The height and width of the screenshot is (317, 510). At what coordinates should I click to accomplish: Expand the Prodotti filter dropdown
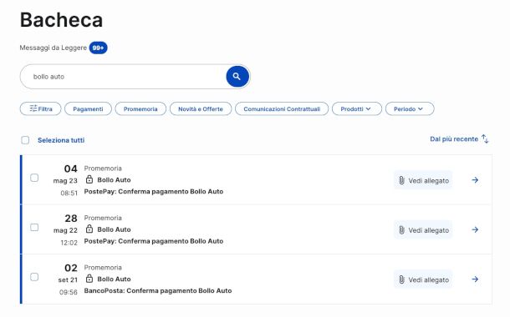tap(357, 109)
